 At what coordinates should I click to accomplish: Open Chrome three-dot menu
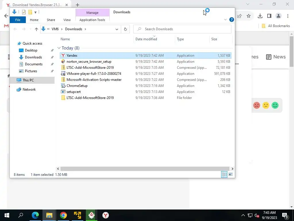(x=288, y=16)
